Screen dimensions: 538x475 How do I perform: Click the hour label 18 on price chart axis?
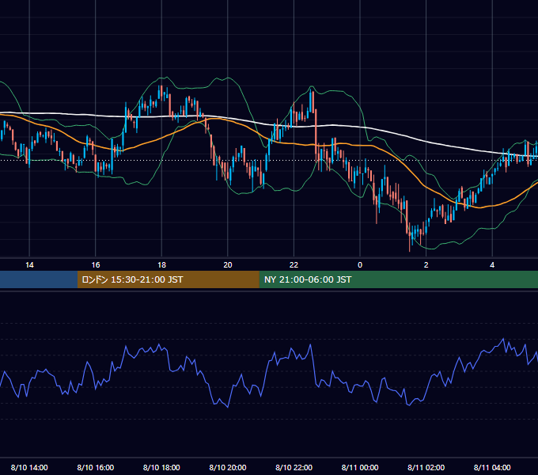[x=161, y=265]
